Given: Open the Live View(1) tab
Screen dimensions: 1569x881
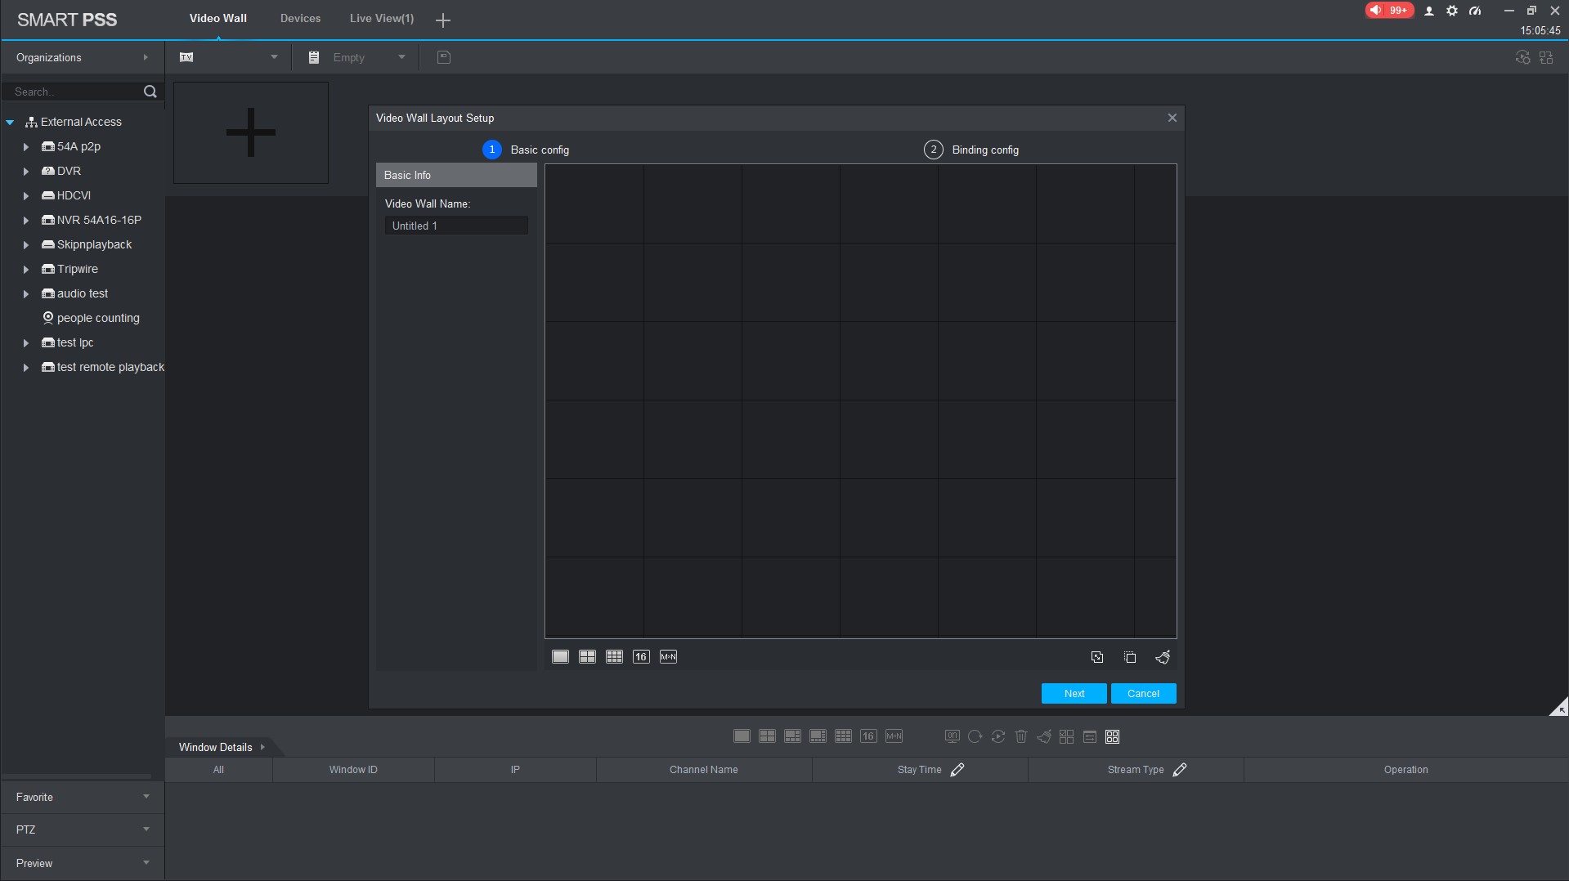Looking at the screenshot, I should click(x=381, y=18).
